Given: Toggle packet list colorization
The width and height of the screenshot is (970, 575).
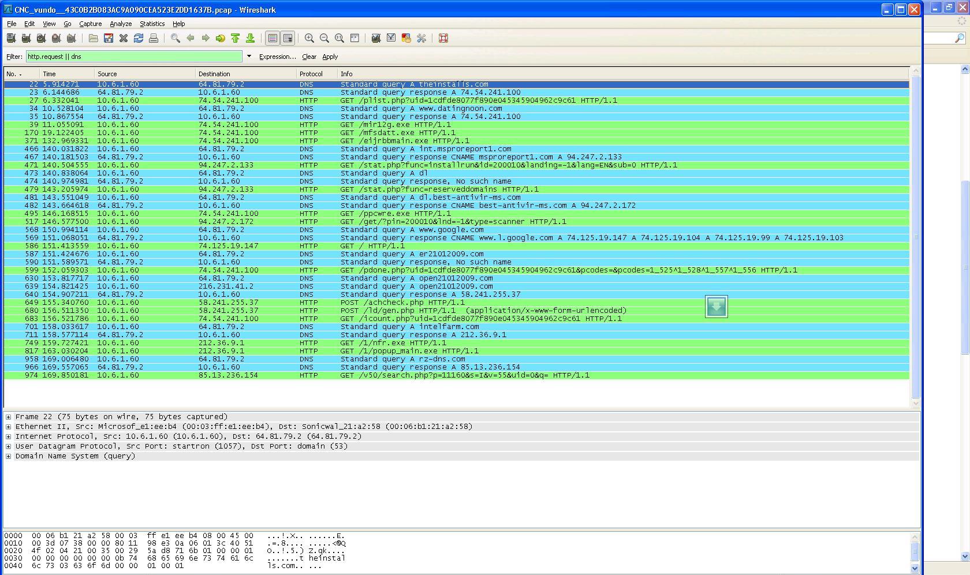Looking at the screenshot, I should tap(272, 38).
